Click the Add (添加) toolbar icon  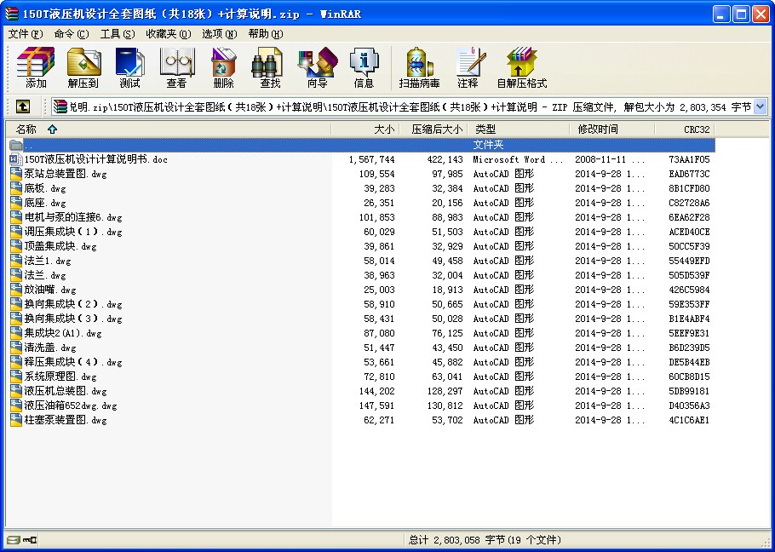pos(36,67)
